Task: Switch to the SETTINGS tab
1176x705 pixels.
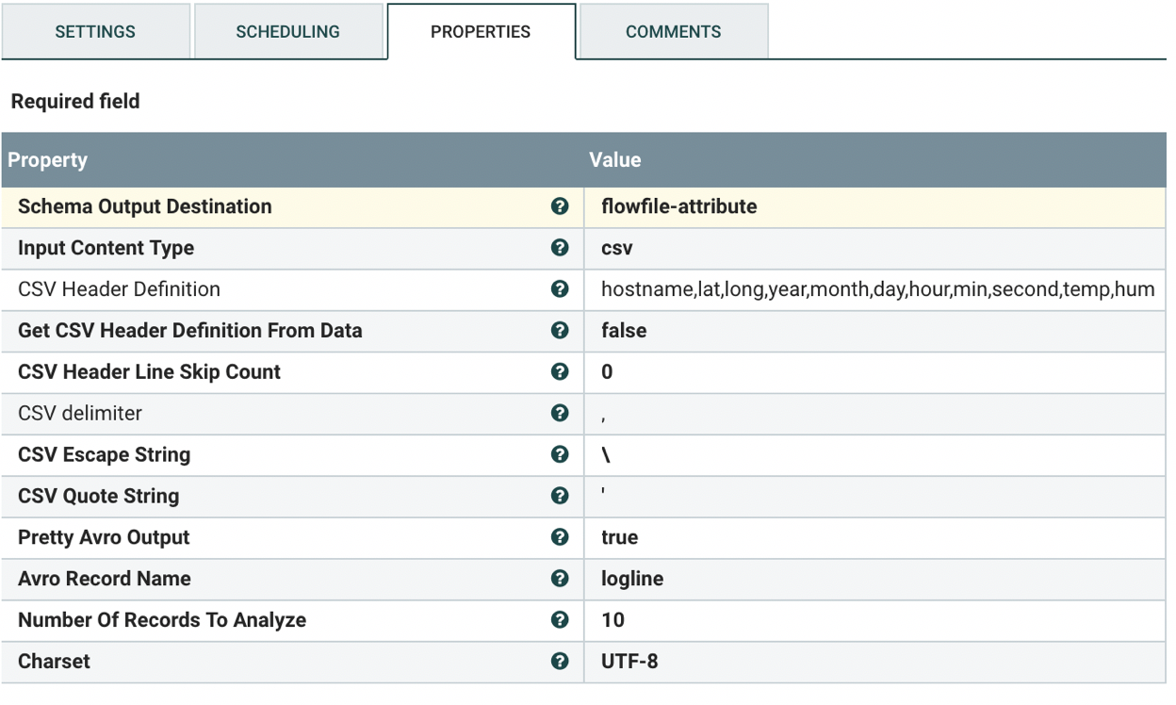Action: coord(95,31)
